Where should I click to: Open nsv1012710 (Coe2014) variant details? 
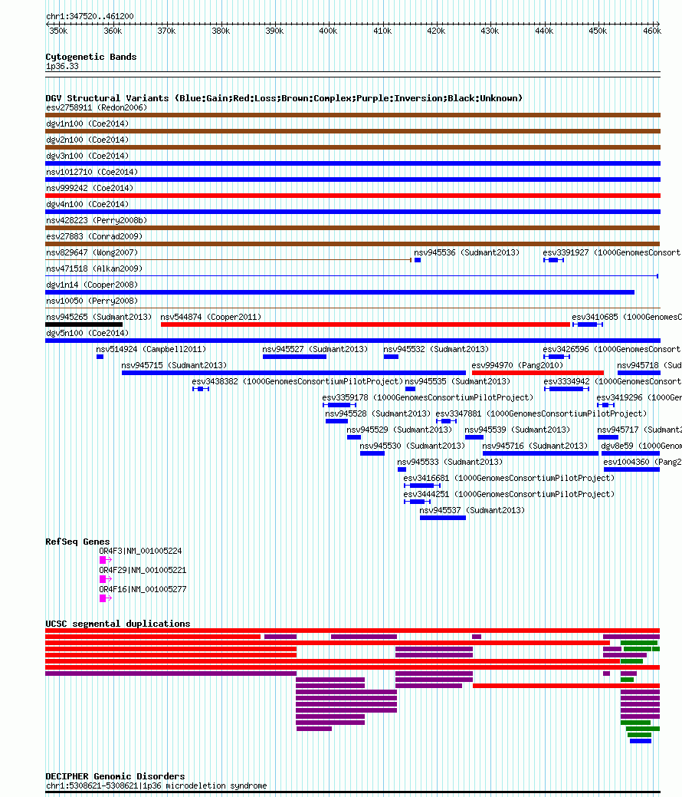pos(92,173)
